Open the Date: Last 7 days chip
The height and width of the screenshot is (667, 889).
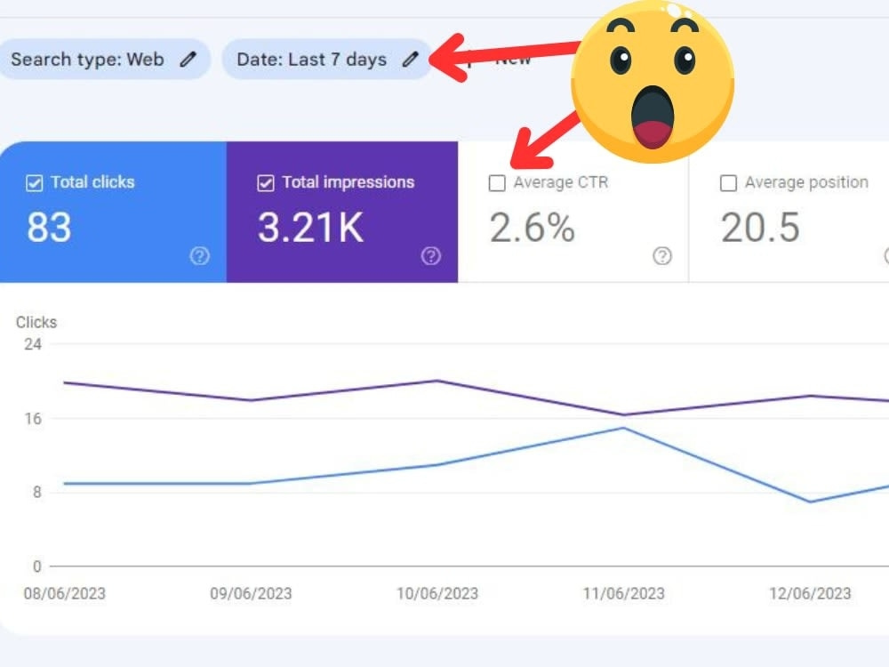pyautogui.click(x=328, y=59)
